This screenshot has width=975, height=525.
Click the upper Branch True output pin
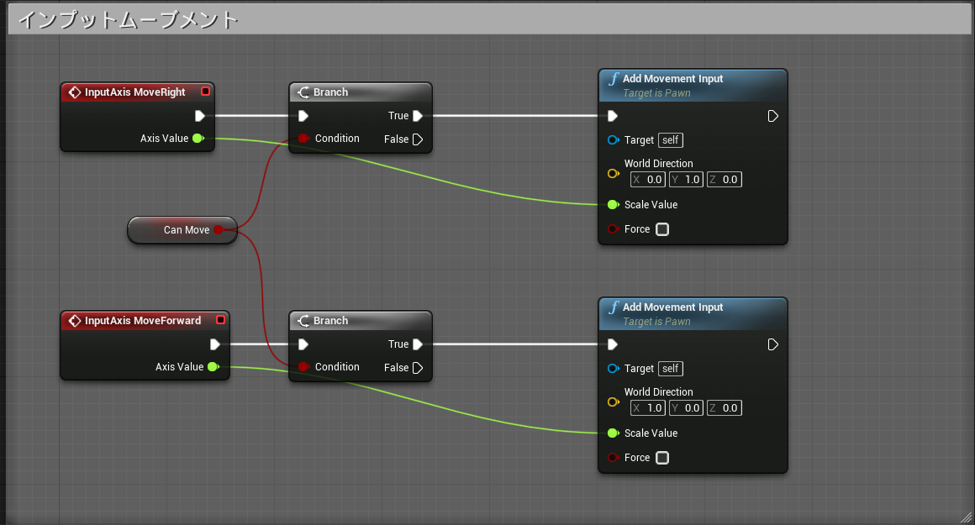coord(418,116)
